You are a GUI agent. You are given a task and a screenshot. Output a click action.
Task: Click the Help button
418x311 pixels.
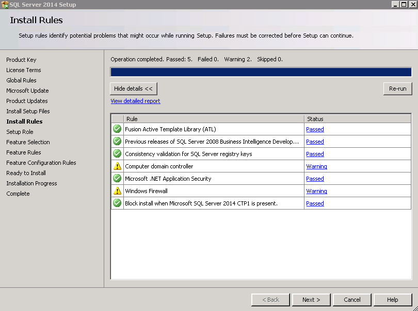(x=392, y=300)
